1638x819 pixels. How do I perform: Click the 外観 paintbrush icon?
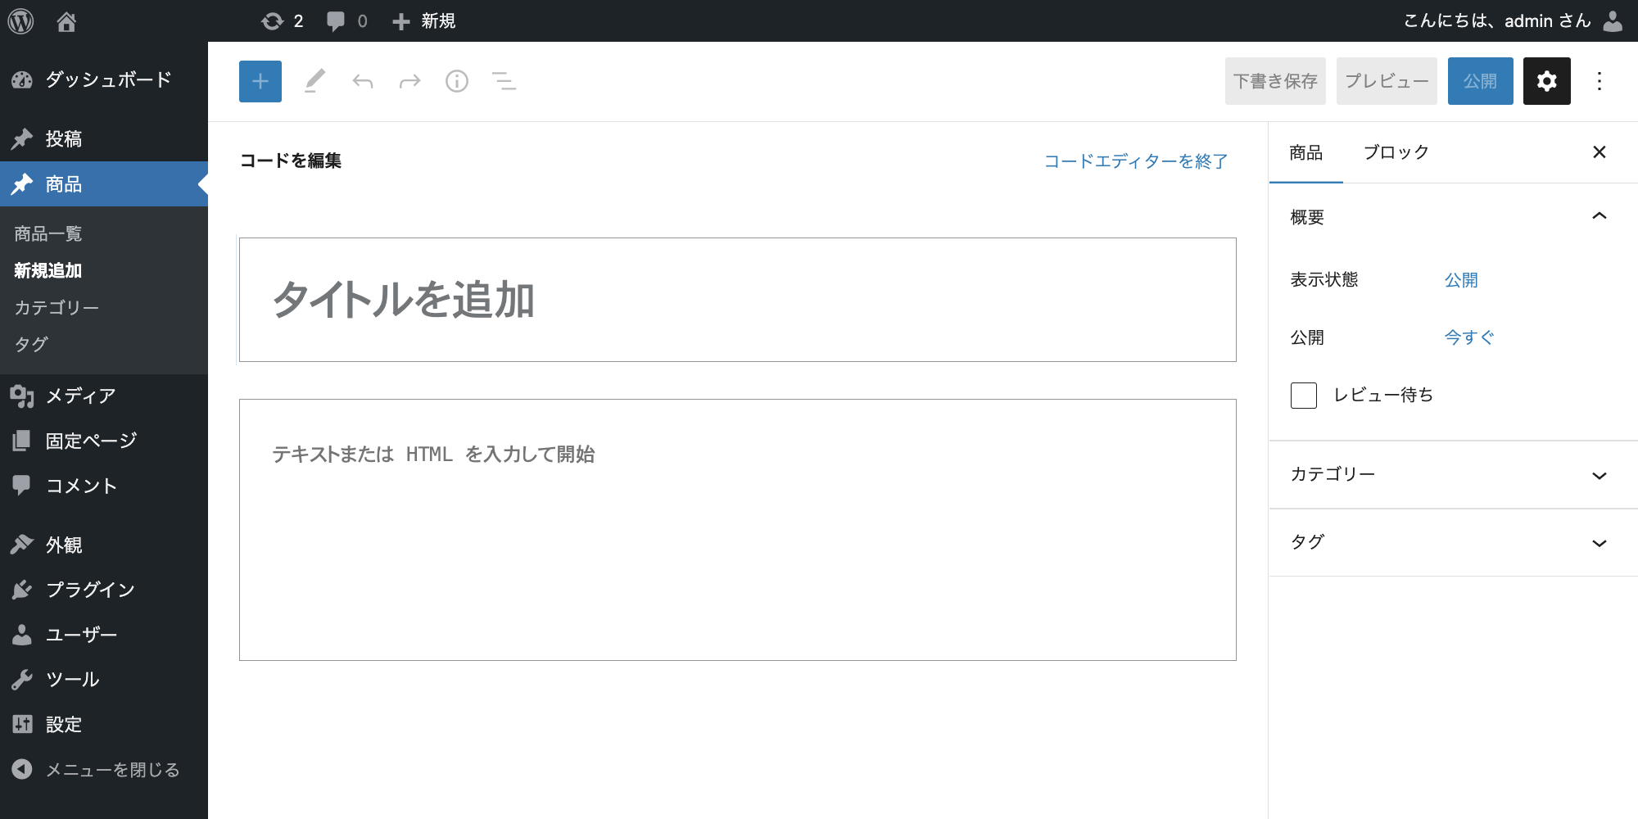click(22, 545)
